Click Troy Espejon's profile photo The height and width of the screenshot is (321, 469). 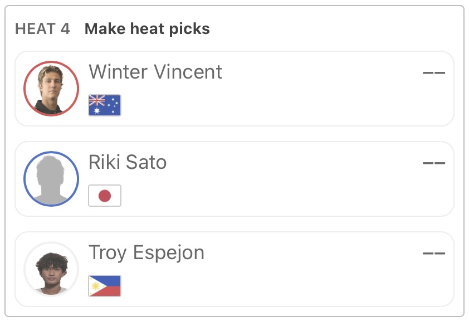[51, 269]
